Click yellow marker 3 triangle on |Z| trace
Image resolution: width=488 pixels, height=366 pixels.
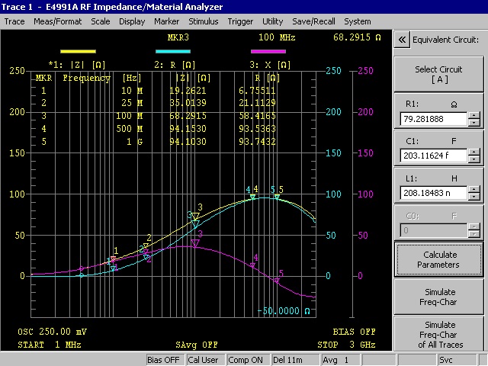(x=195, y=217)
